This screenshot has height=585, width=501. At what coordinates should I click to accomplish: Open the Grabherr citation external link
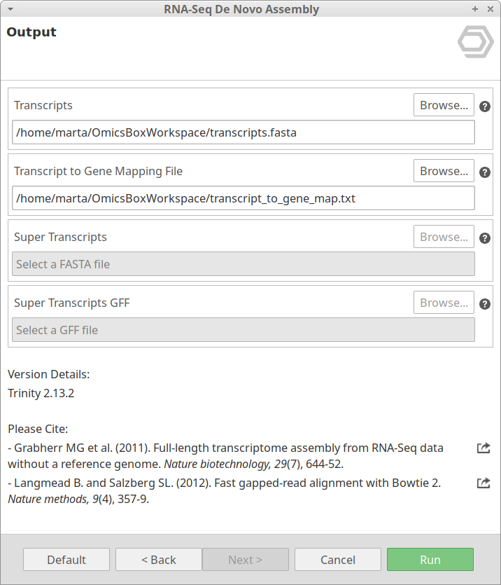(x=484, y=448)
